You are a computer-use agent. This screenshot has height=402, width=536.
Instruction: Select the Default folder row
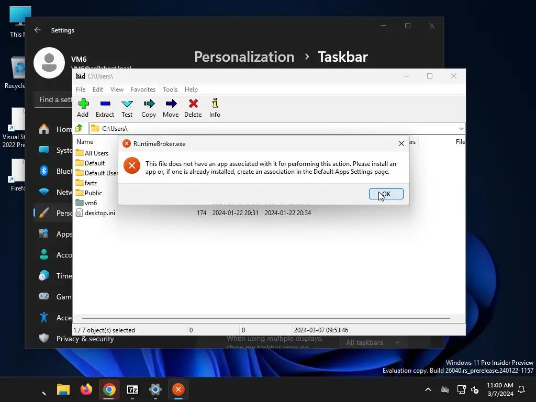(x=90, y=163)
